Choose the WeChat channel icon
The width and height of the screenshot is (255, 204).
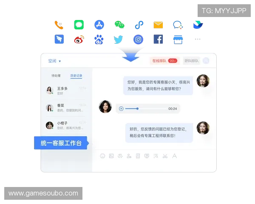click(119, 25)
